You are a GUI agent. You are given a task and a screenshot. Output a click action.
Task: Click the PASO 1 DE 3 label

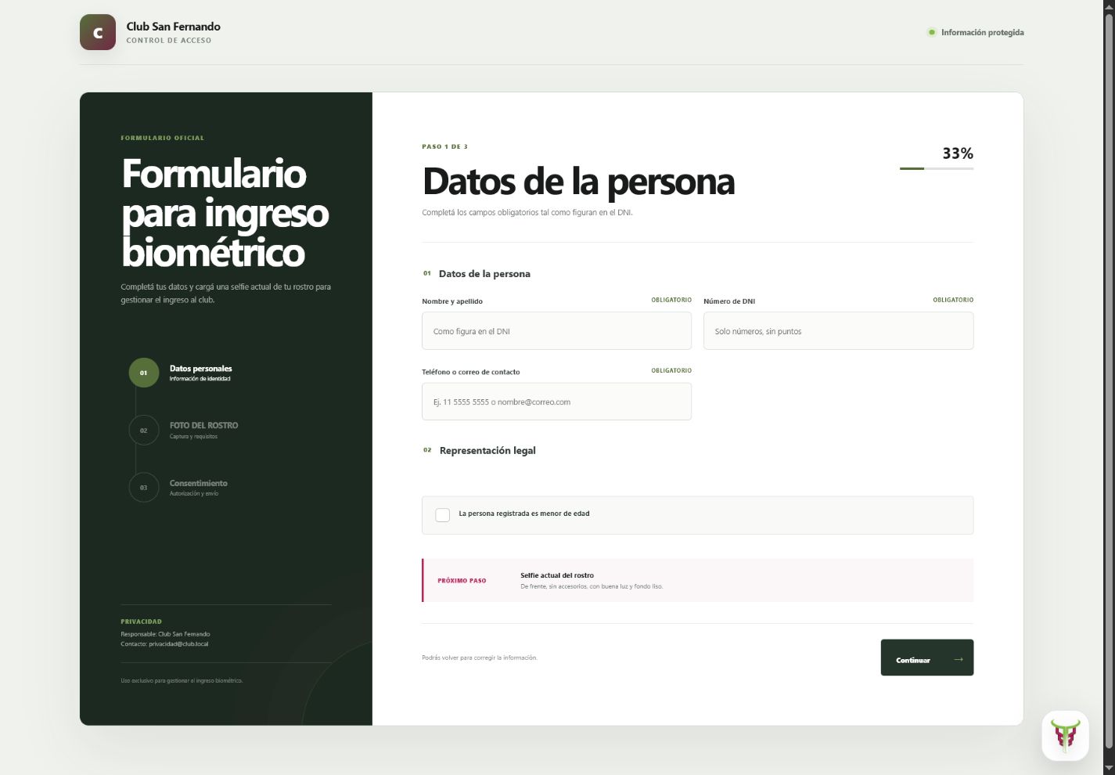pos(445,146)
